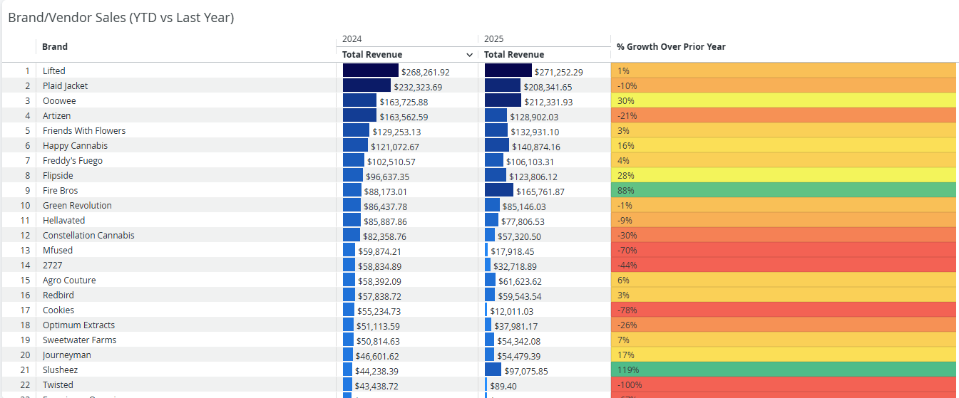
Task: Click the $96,637.35 revenue value
Action: tap(388, 177)
